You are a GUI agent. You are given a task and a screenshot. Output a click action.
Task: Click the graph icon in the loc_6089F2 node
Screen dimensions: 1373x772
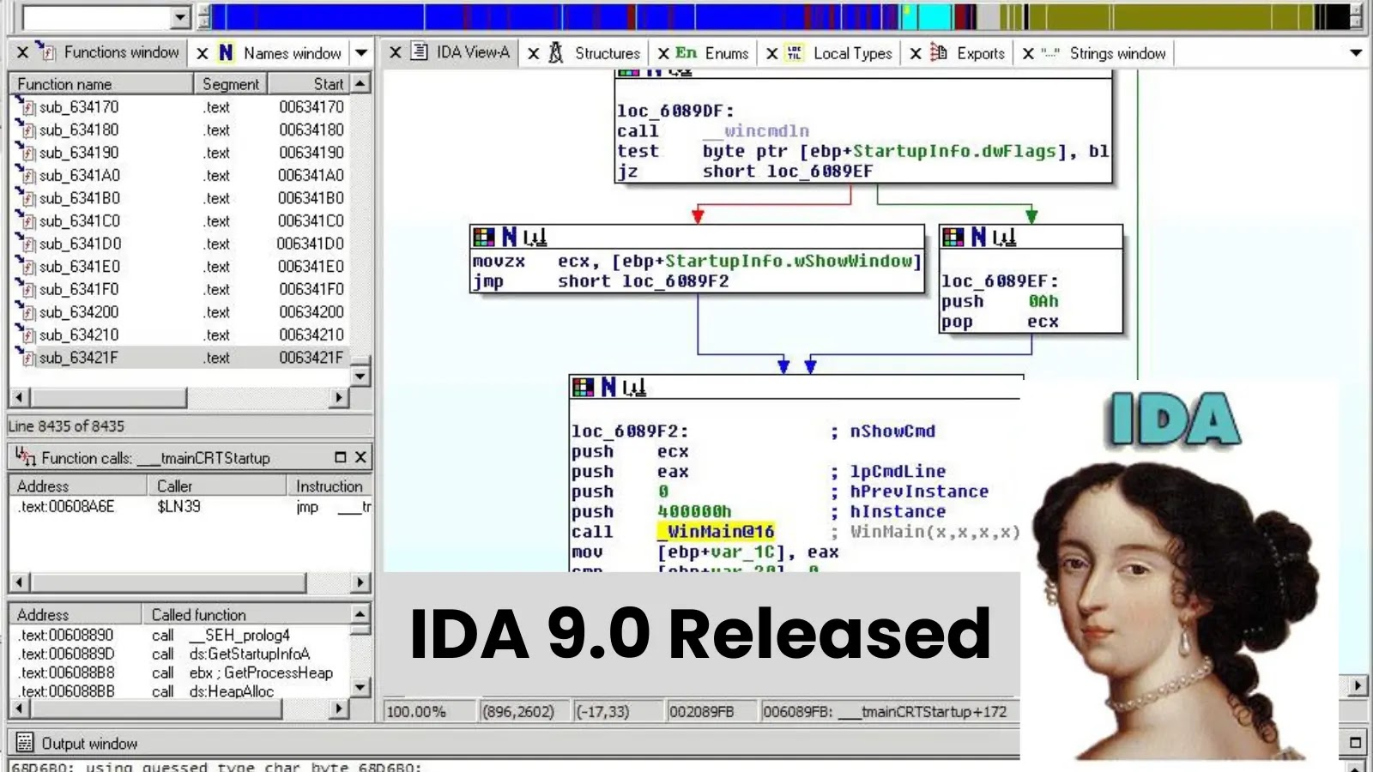(634, 388)
